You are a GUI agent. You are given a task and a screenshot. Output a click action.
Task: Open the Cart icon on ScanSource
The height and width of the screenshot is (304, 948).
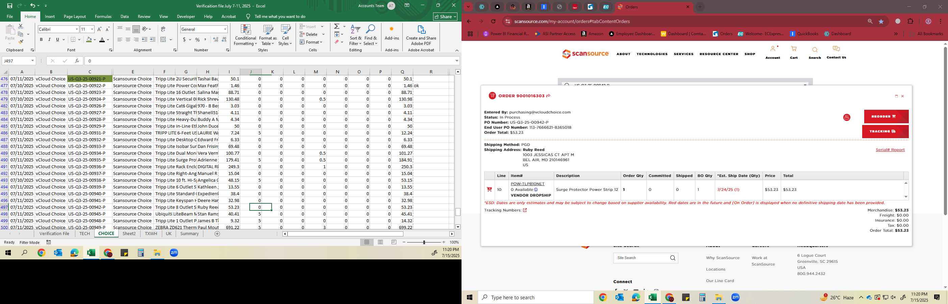[x=794, y=49]
